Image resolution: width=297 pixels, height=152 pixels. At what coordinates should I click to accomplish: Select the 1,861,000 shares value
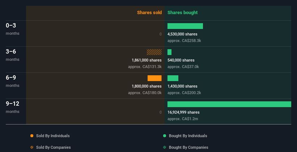147,60
